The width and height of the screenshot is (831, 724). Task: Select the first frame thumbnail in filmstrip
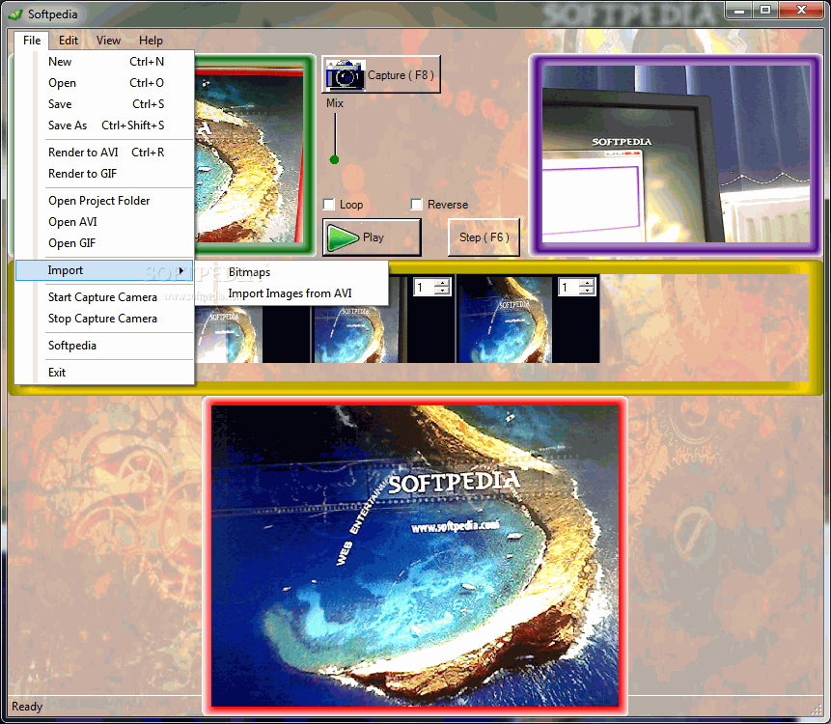[229, 334]
